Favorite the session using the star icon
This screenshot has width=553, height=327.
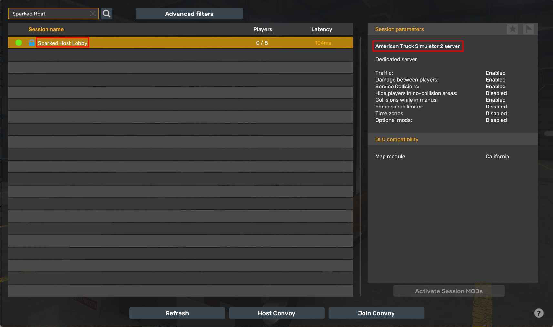(512, 29)
